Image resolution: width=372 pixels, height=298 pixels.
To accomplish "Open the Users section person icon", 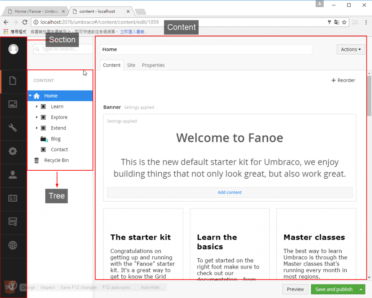I will [x=13, y=175].
